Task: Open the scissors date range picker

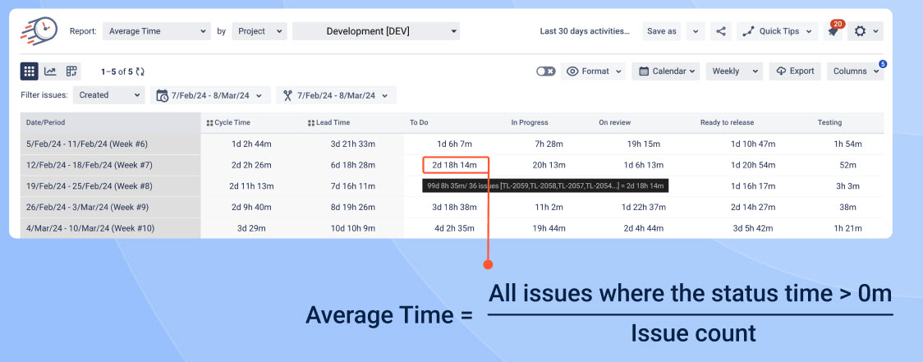Action: point(336,95)
